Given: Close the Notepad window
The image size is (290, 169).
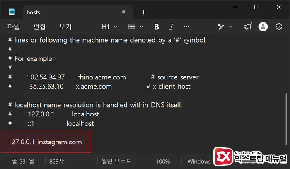Looking at the screenshot, I should pyautogui.click(x=278, y=7).
